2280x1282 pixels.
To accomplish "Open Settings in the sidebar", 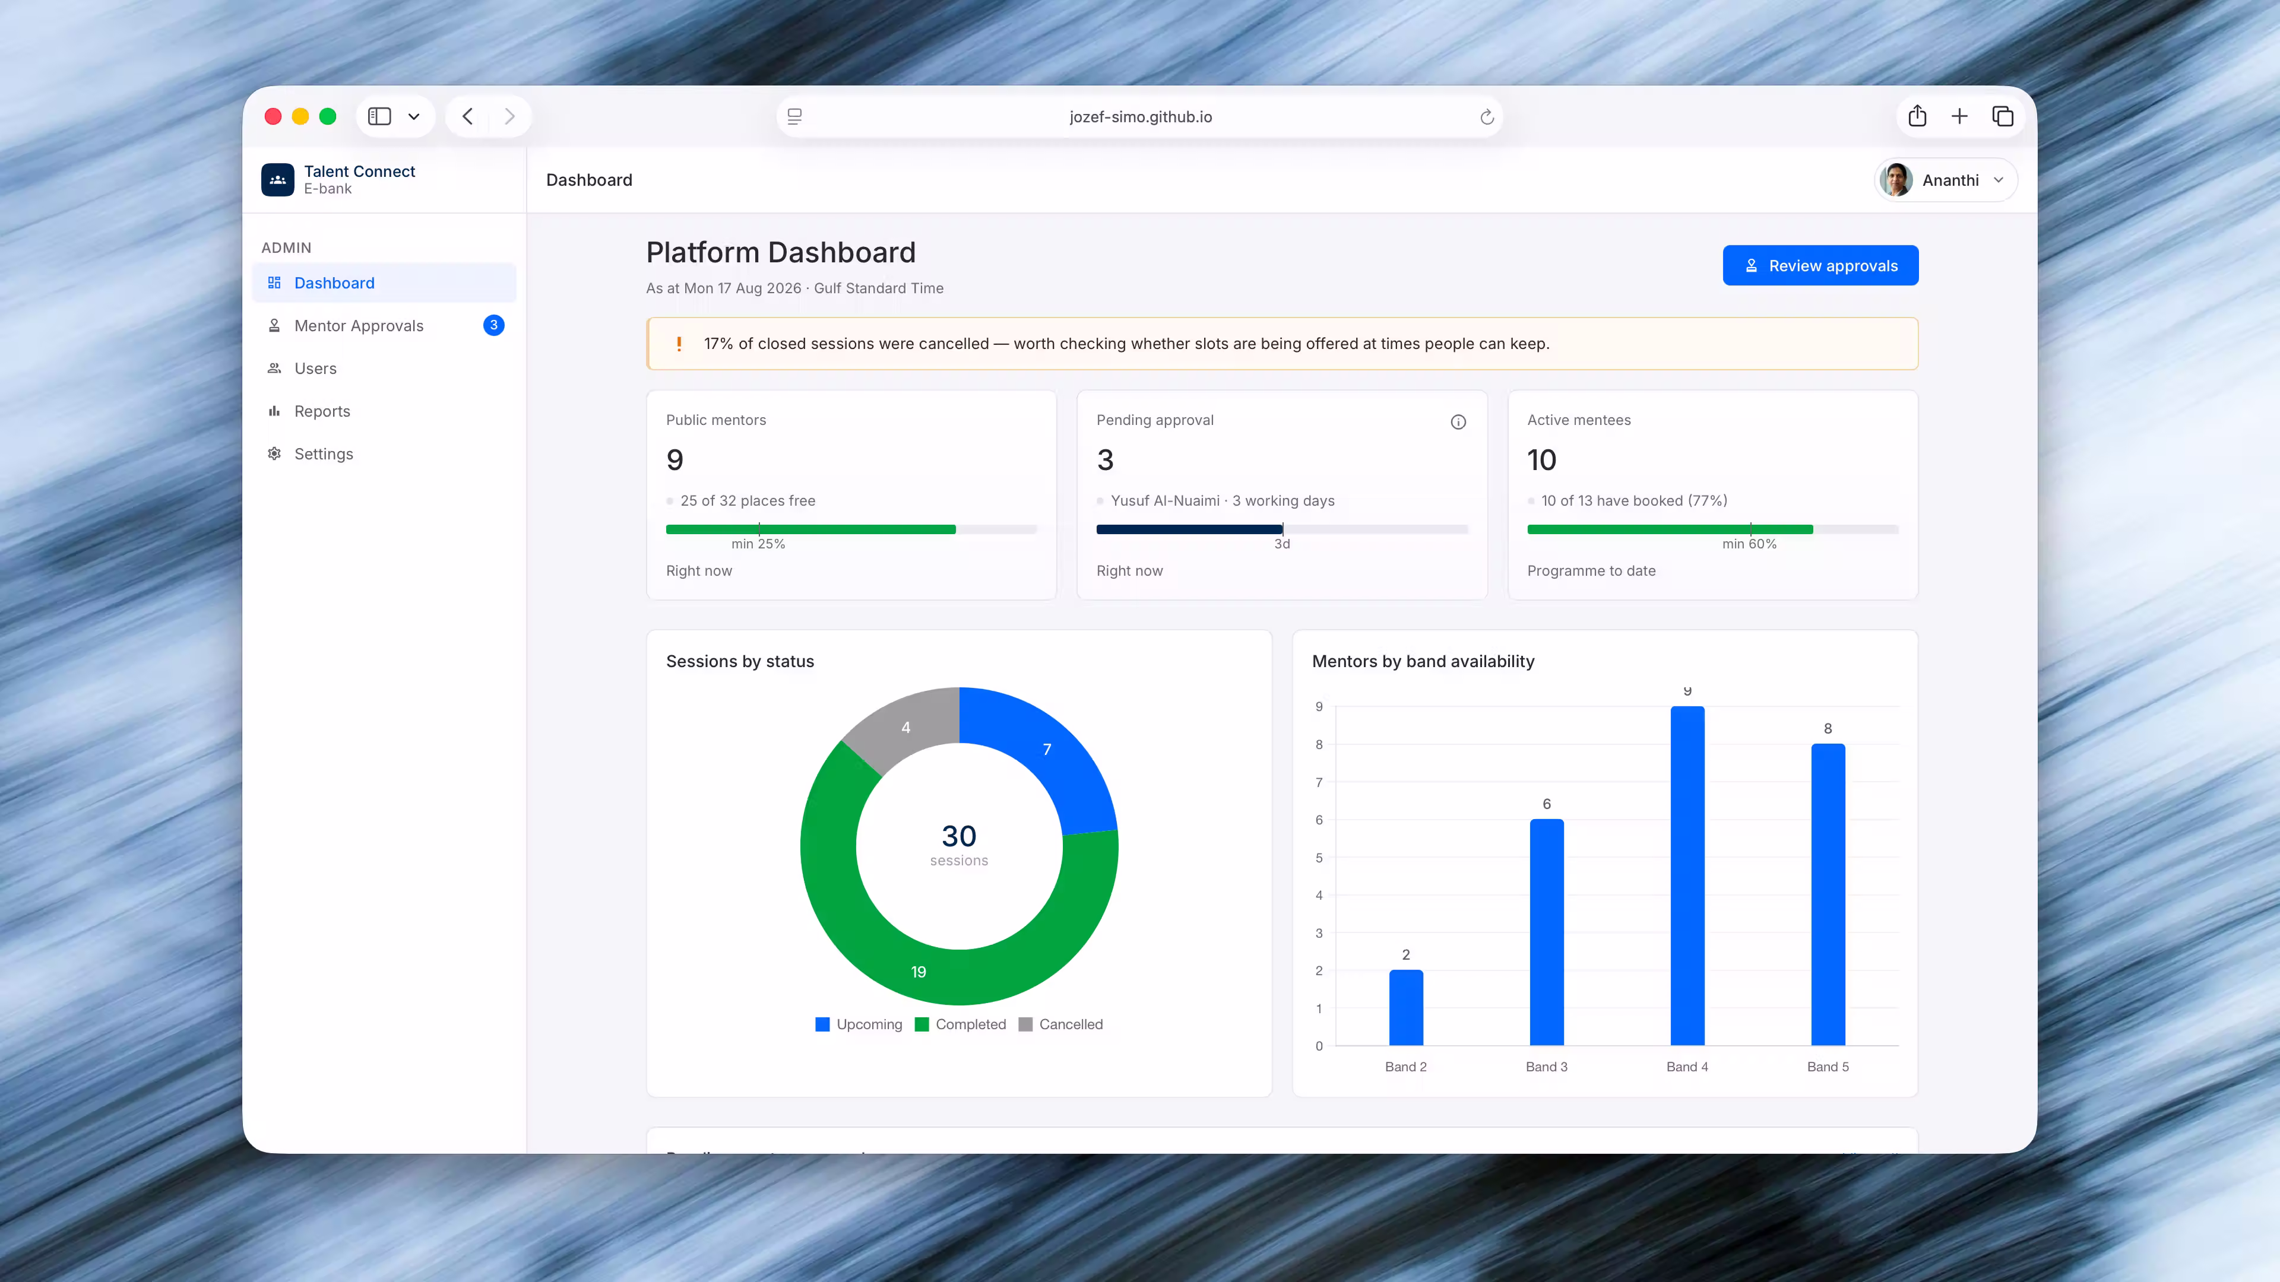I will [384, 454].
